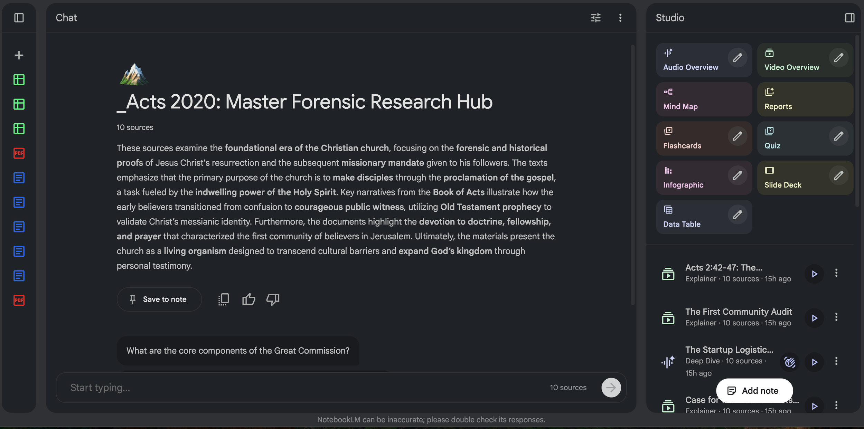
Task: Open the Reports tile
Action: click(x=805, y=99)
